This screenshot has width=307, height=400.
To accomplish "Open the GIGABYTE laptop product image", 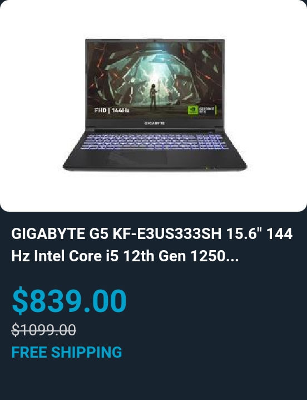I will pyautogui.click(x=155, y=105).
